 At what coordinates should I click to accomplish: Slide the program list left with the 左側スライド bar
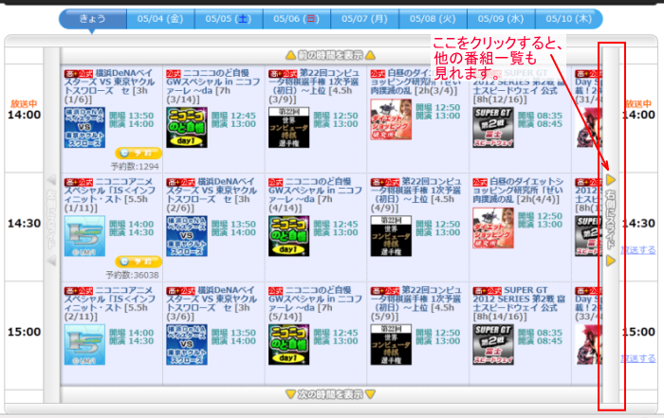coord(51,224)
